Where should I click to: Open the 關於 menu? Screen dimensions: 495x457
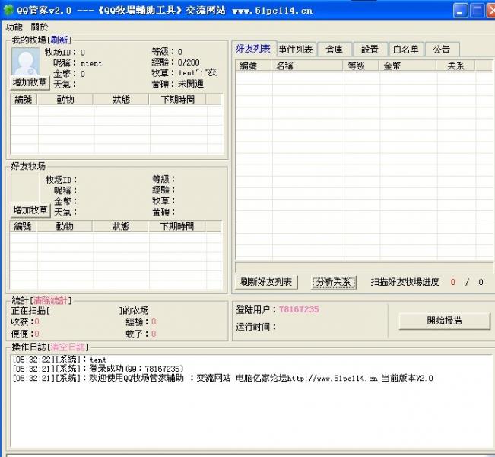[40, 27]
